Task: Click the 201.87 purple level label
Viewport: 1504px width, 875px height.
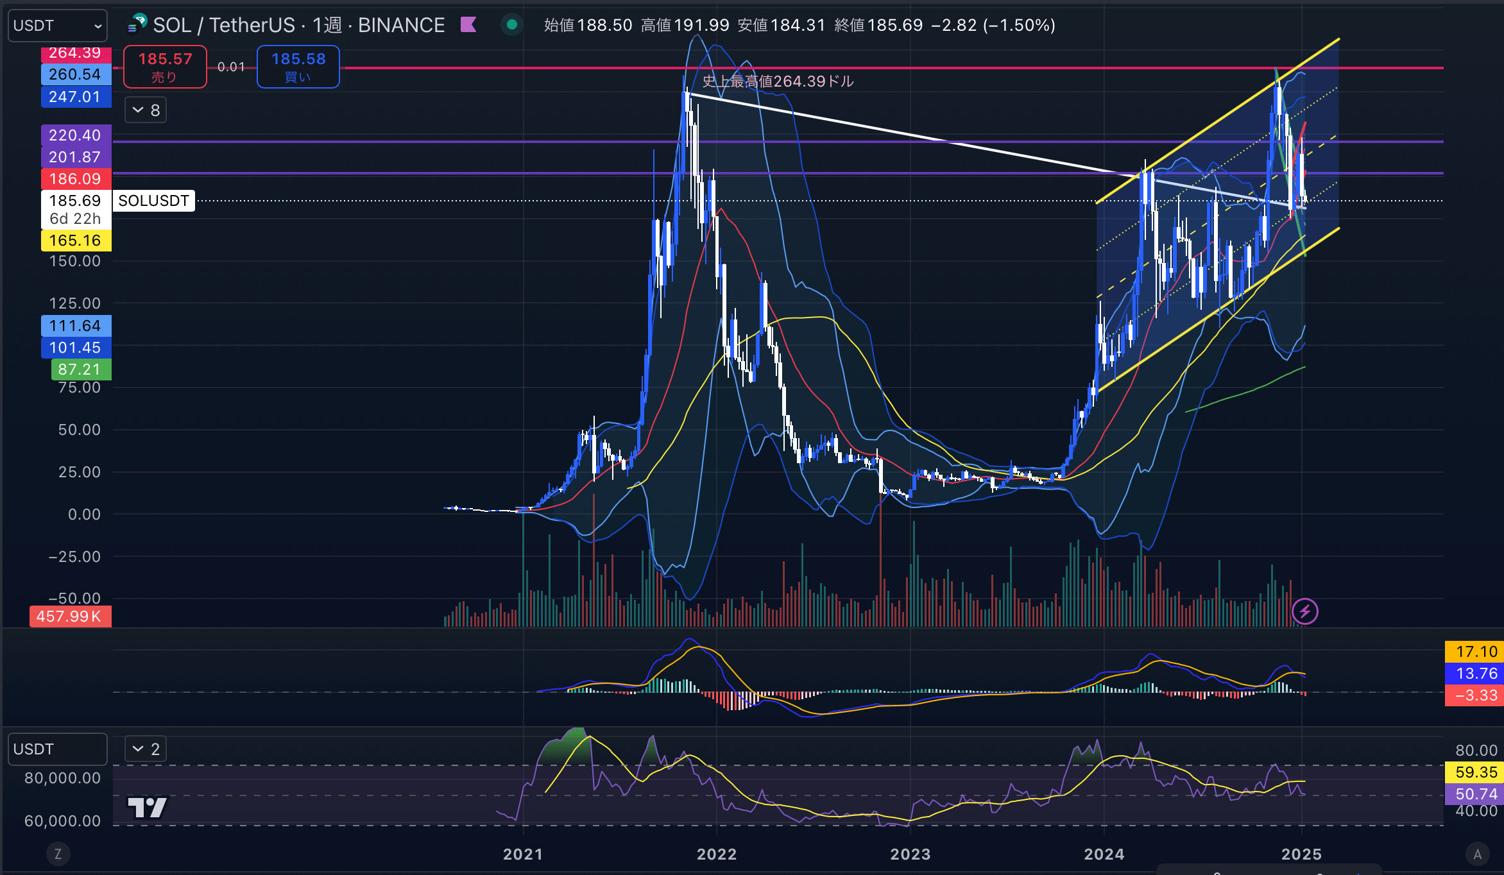Action: click(x=76, y=157)
